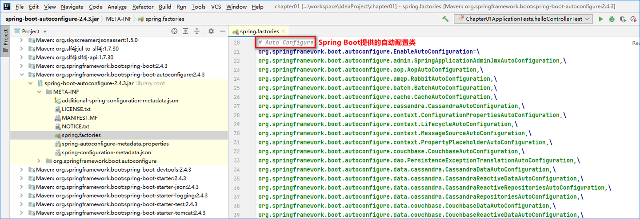Select Maven: spring-boot-starter-logging:2.4.3 library row
This screenshot has height=219, width=640.
(x=118, y=196)
